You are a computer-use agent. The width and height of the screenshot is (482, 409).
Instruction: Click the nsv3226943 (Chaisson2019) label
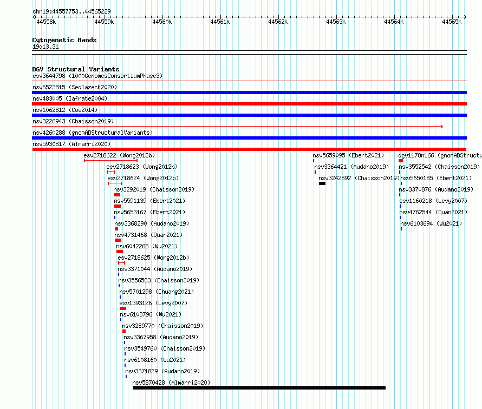(x=73, y=121)
